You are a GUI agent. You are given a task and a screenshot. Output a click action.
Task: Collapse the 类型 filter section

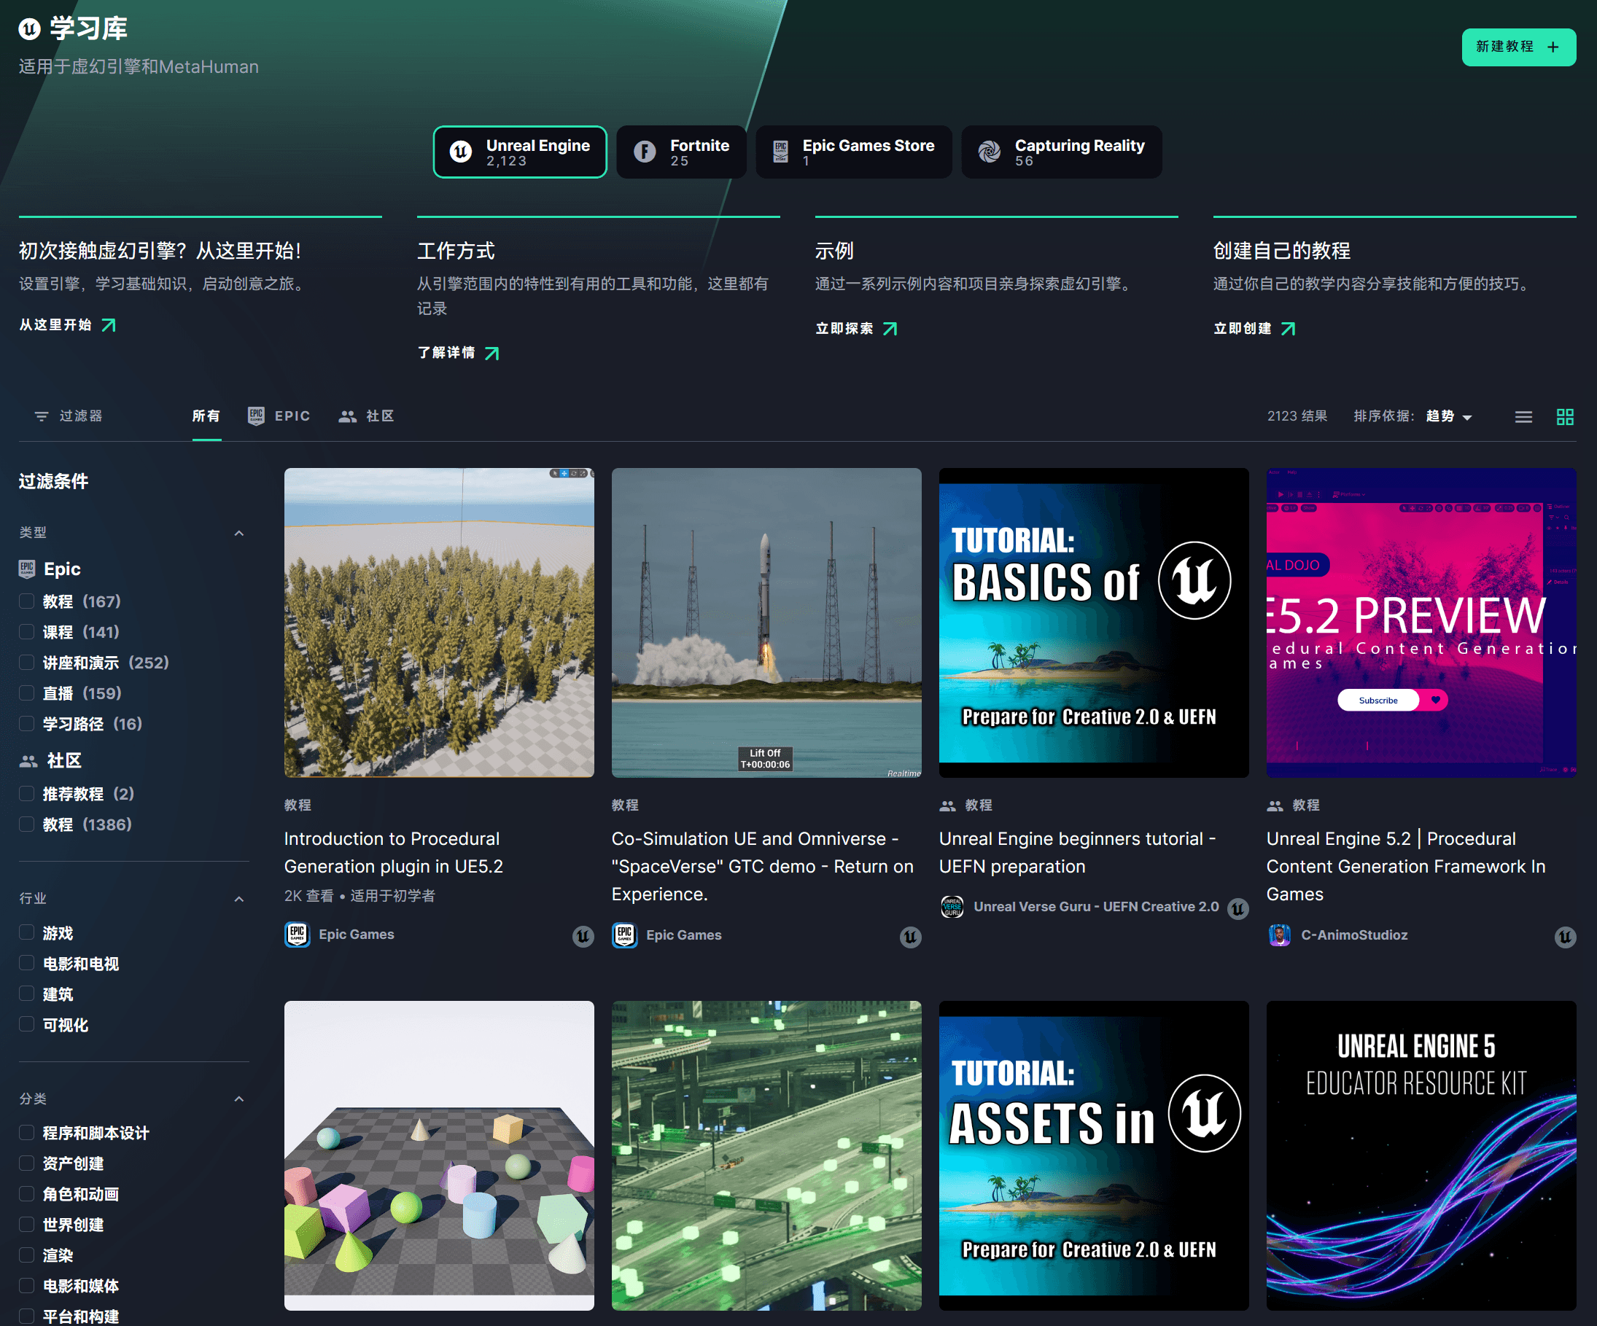(238, 533)
